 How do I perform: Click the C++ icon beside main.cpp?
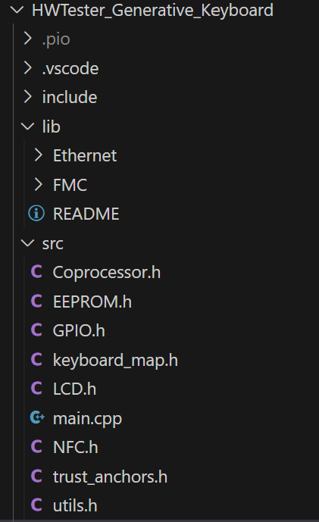[37, 417]
